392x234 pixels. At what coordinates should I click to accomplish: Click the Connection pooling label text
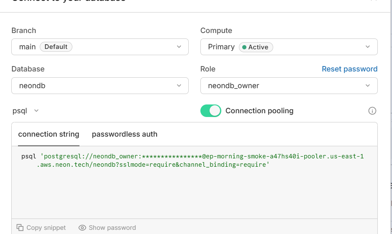coord(259,111)
